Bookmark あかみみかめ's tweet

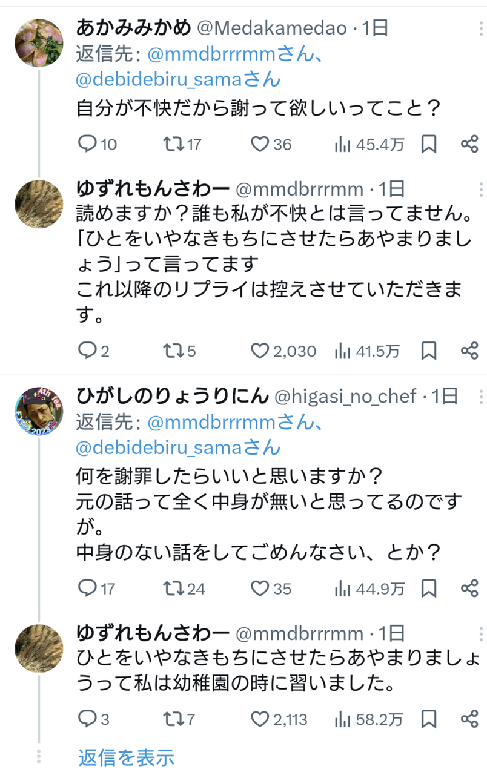429,144
